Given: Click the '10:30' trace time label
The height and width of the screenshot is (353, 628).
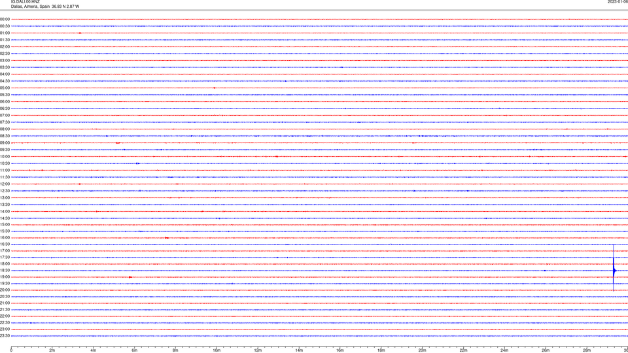Looking at the screenshot, I should pos(5,163).
